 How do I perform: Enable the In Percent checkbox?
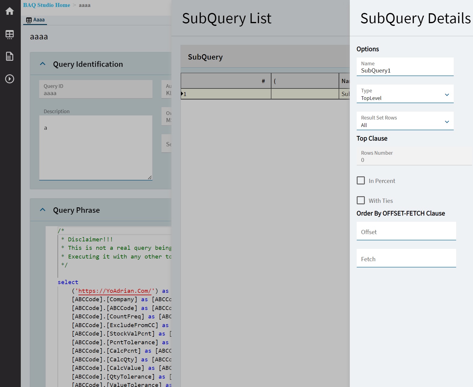[361, 181]
